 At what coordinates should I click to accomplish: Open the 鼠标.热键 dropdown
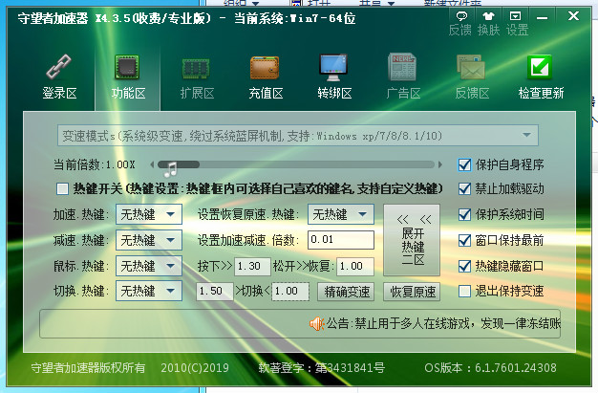click(149, 266)
